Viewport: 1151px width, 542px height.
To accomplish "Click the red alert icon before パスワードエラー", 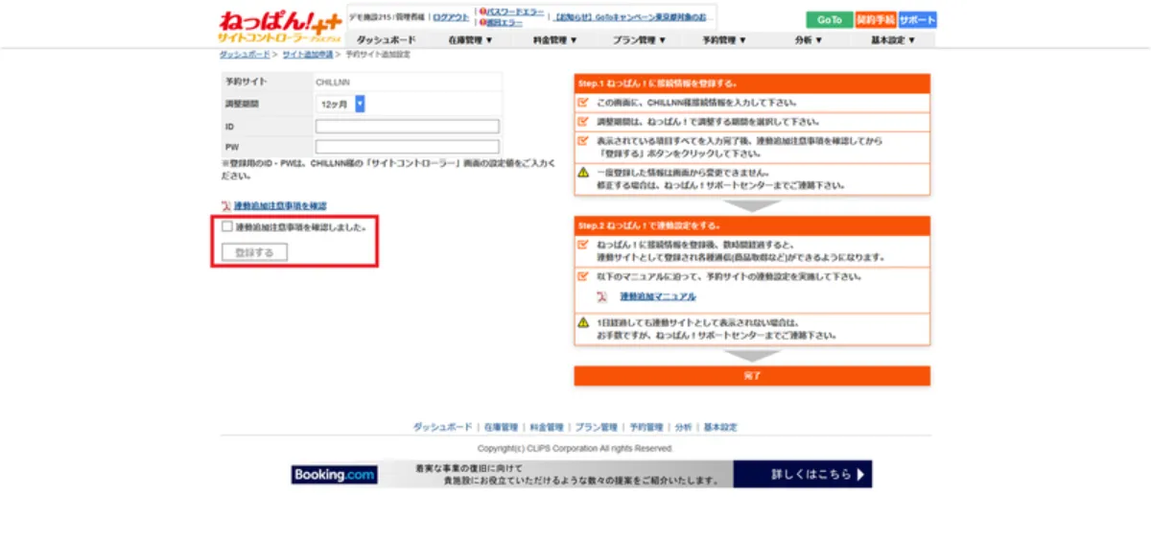I will [483, 12].
